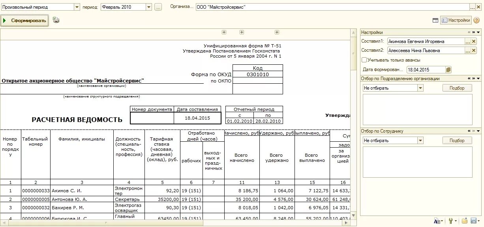484x227 pixels.
Task: Click the report vertical scrollbar up arrow
Action: [x=353, y=32]
